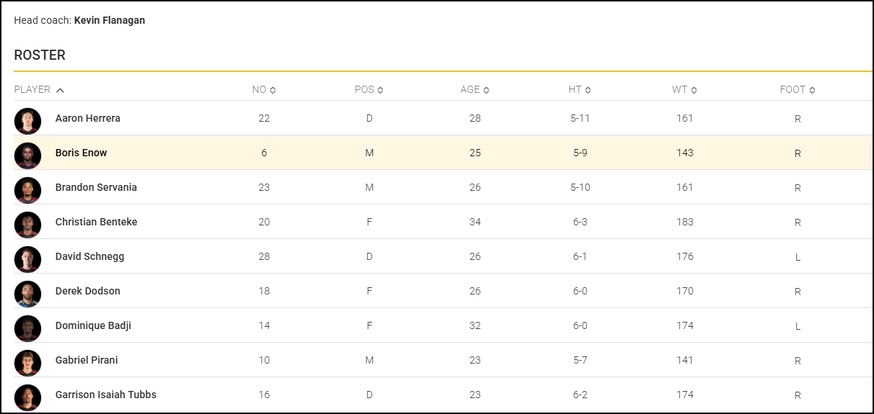Viewport: 874px width, 414px height.
Task: Click Derek Dodson's headshot image
Action: [x=27, y=292]
